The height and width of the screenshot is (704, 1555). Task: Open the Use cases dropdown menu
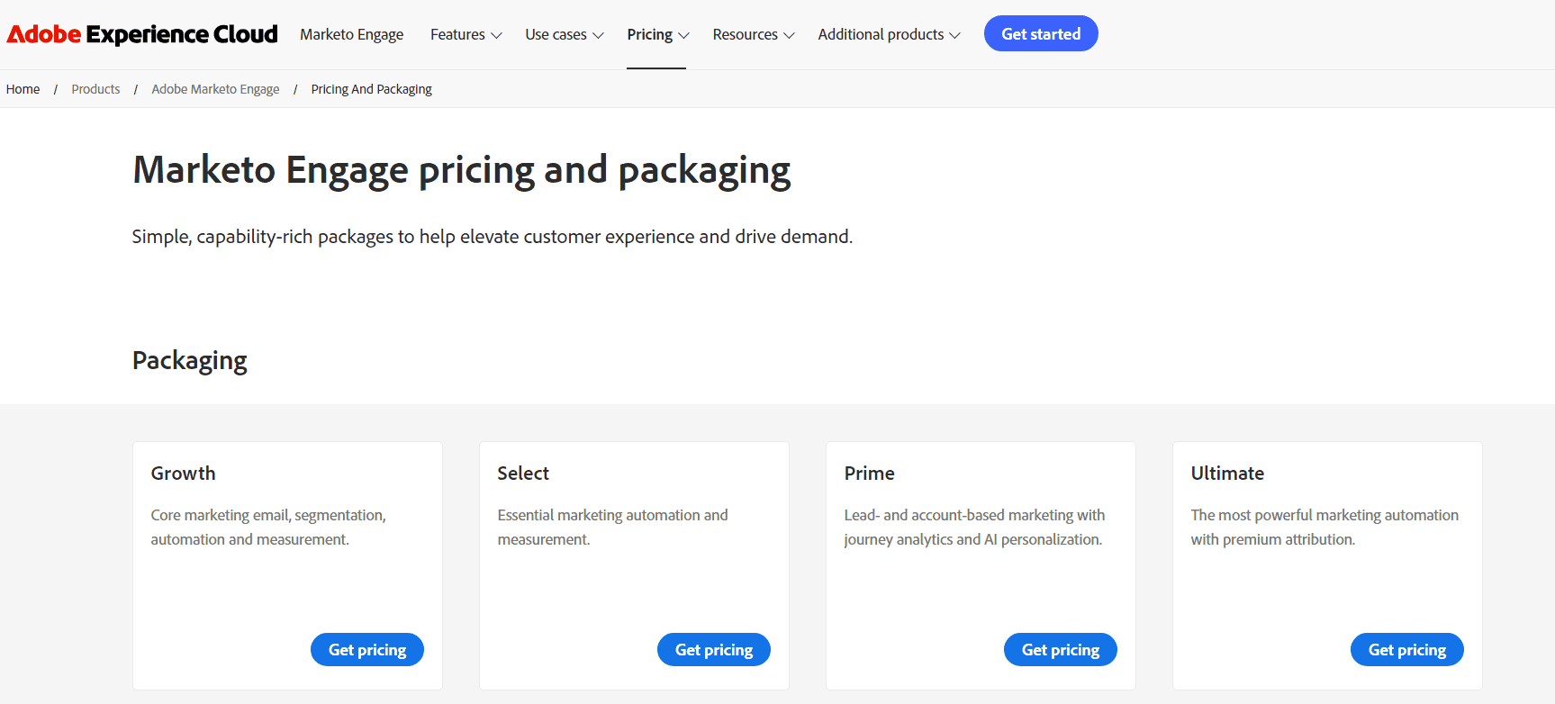point(565,34)
